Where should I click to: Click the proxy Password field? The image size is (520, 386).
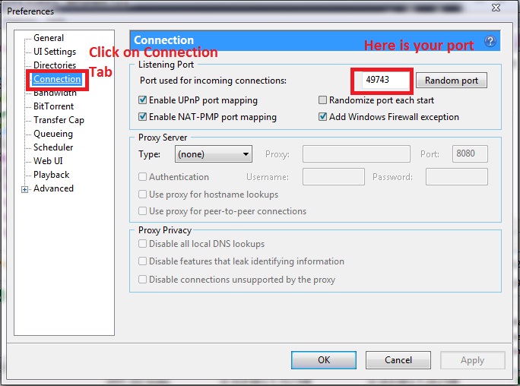pos(457,176)
